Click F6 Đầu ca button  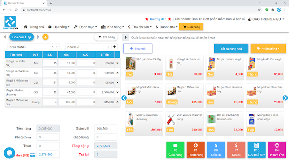(216, 150)
